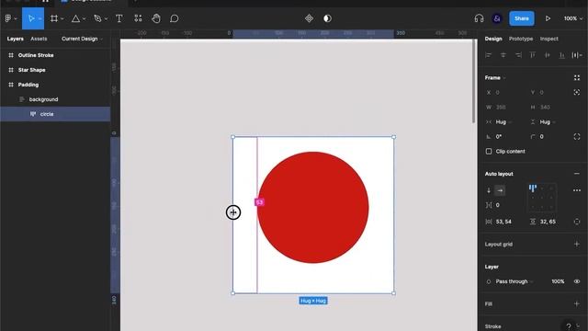Open Pen tool options dropdown arrow
The width and height of the screenshot is (588, 331).
click(x=107, y=18)
